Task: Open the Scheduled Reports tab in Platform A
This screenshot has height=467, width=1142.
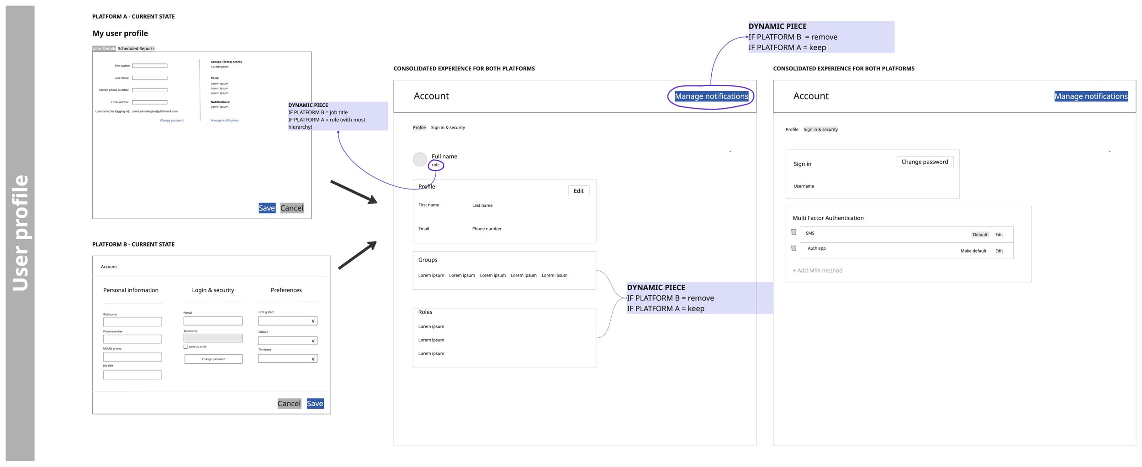Action: [136, 48]
